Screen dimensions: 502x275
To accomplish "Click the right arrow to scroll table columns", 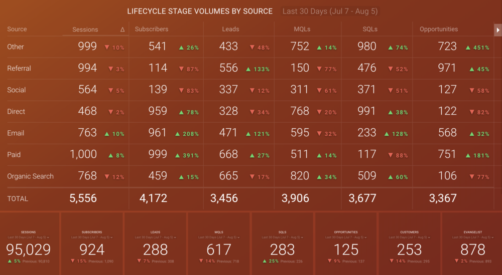I will [x=498, y=30].
